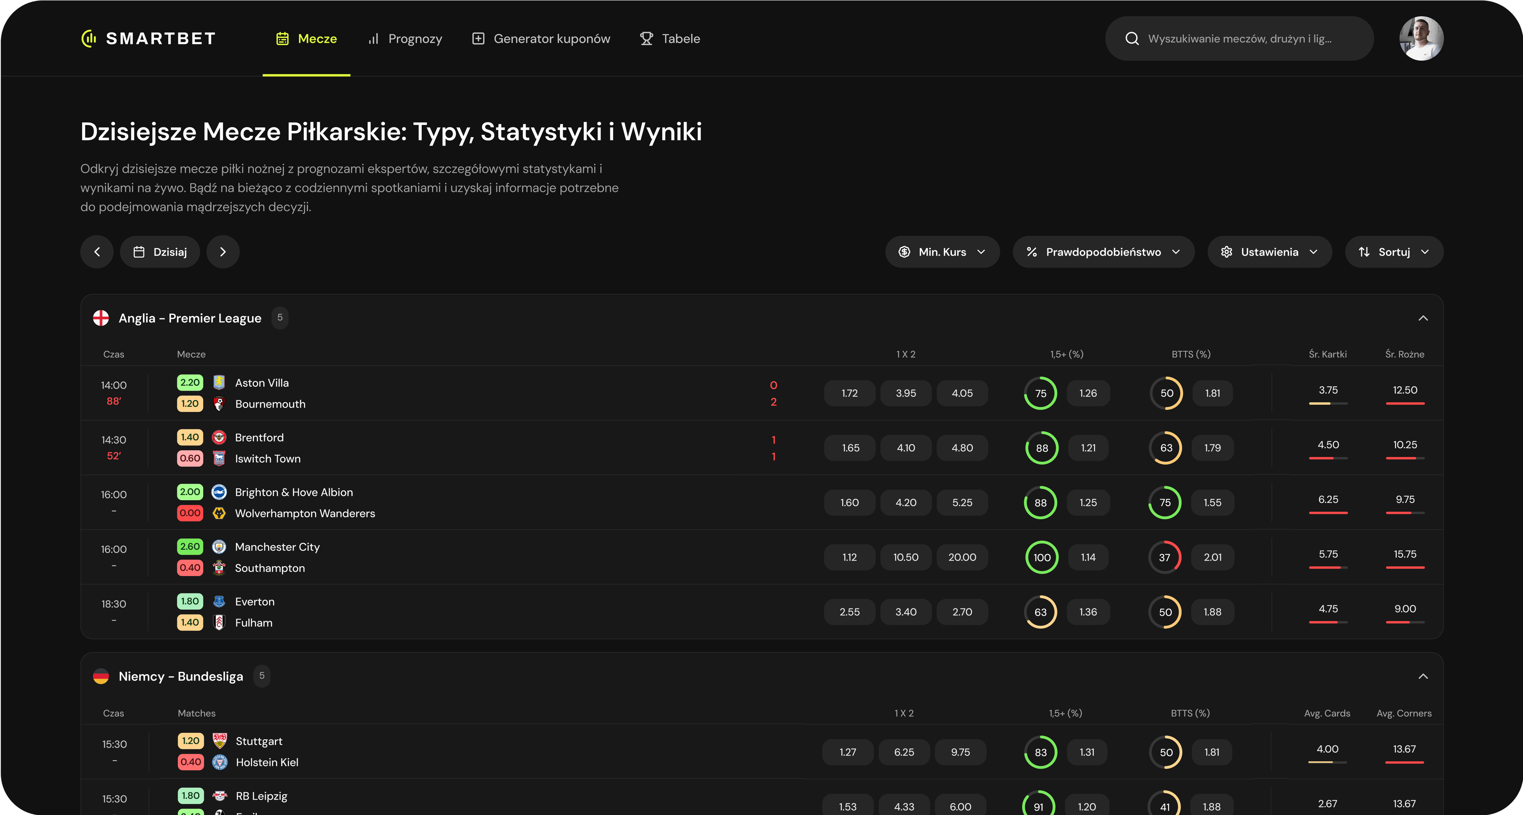Click the Ipswich Town club crest
1523x815 pixels.
click(x=219, y=459)
